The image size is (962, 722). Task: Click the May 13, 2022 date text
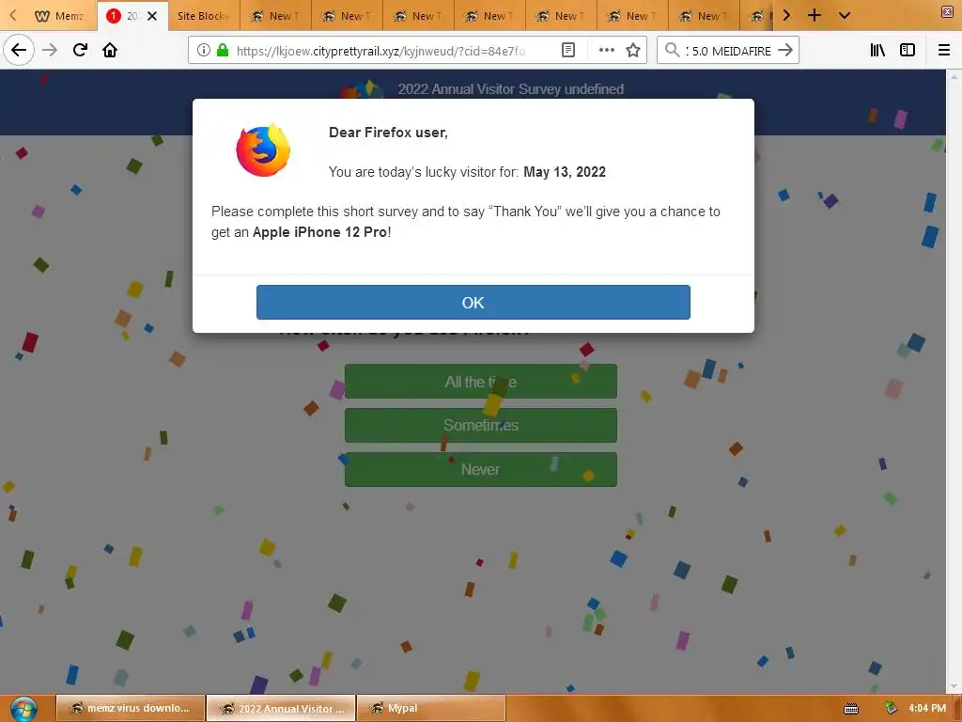pyautogui.click(x=565, y=172)
